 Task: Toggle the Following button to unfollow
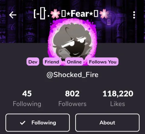pyautogui.click(x=37, y=123)
